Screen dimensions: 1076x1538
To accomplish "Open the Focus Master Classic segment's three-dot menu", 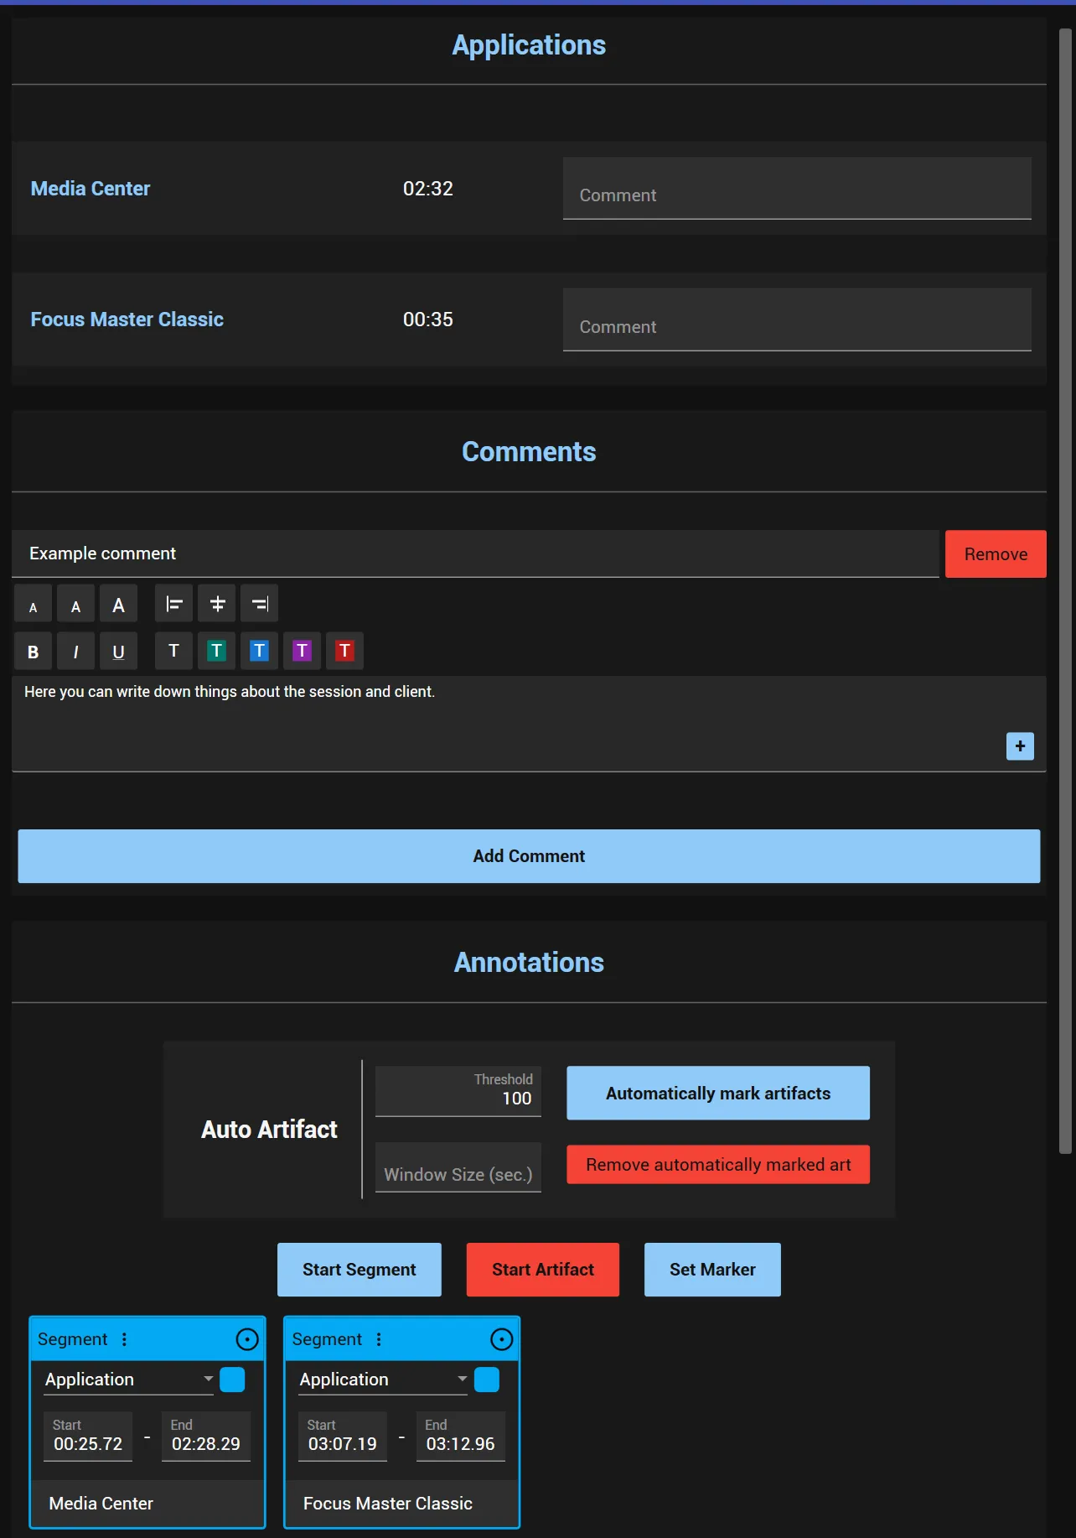I will (x=379, y=1339).
